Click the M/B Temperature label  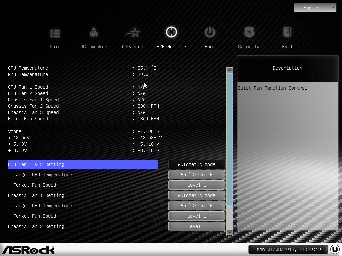[x=28, y=74]
